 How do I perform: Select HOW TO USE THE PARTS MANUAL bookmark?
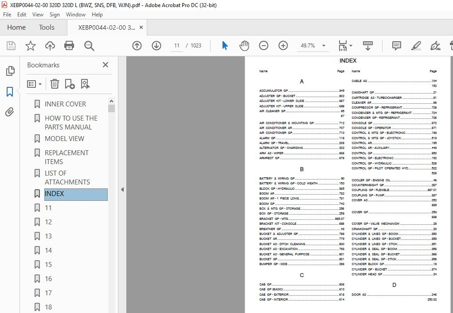[71, 122]
